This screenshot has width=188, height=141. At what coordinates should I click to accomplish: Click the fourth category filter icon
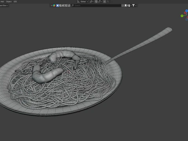(x=66, y=5)
